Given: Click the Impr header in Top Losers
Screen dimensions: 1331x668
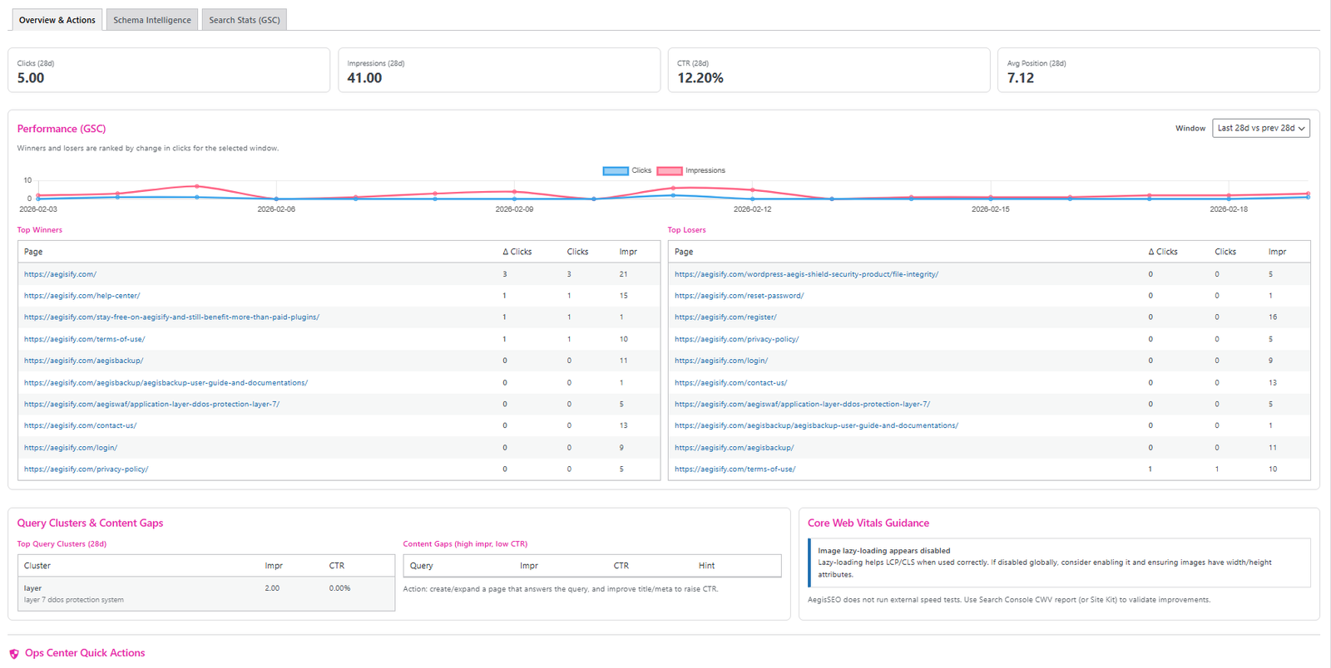Looking at the screenshot, I should (x=1277, y=252).
